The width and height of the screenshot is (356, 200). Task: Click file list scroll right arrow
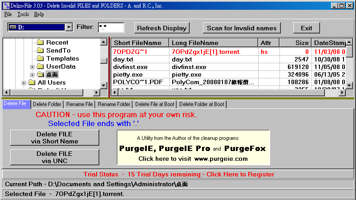(342, 92)
